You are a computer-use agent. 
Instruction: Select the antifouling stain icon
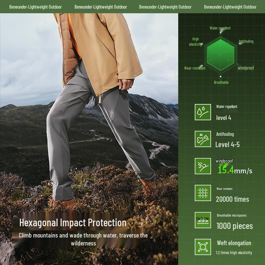203,139
